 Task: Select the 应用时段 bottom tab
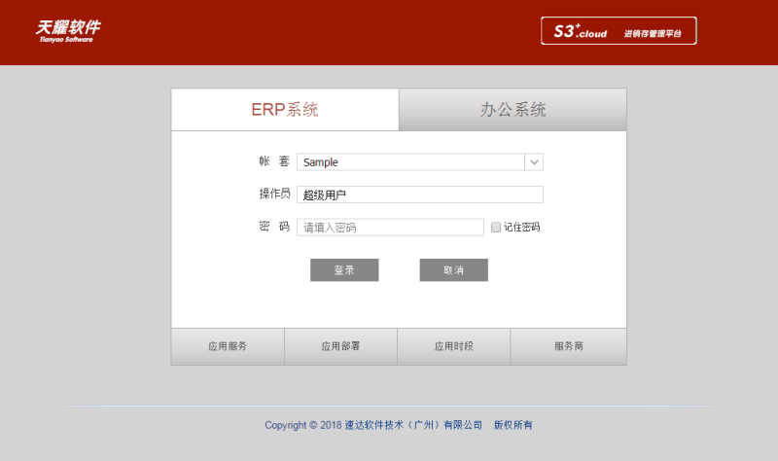coord(454,346)
